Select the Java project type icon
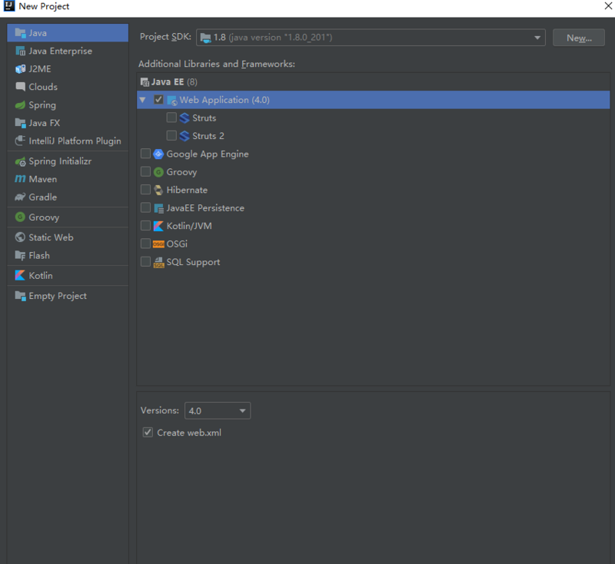The height and width of the screenshot is (564, 615). click(x=20, y=33)
